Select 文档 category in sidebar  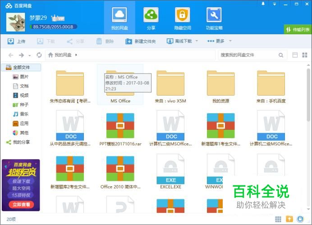pyautogui.click(x=21, y=86)
